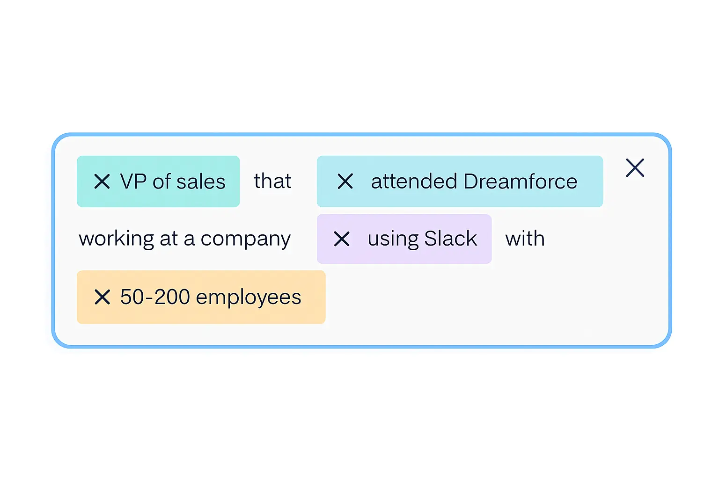Screen dimensions: 719x479
Task: Click the word "that" in the query
Action: pos(272,181)
